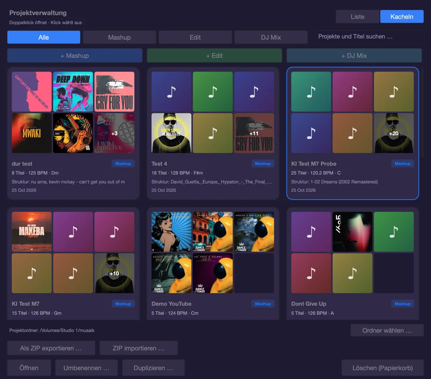This screenshot has width=431, height=379.
Task: Select the 'Back & Forth' cover in Demo YouTube
Action: pos(171,273)
